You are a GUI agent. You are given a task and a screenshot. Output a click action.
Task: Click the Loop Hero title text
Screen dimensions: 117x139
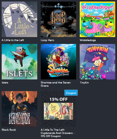pos(47,40)
